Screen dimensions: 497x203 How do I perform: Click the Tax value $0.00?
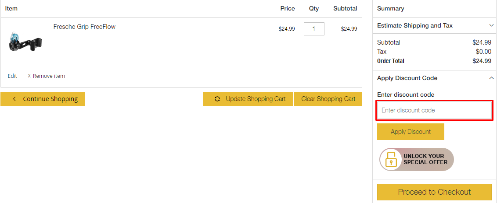tap(484, 52)
